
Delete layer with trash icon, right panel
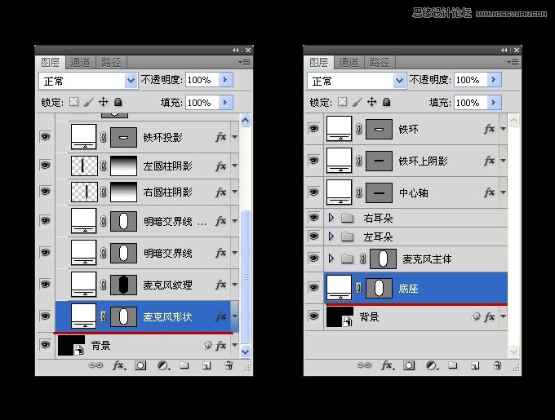(x=498, y=365)
